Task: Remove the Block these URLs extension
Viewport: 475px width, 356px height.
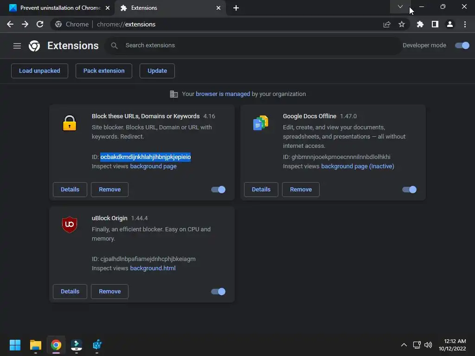Action: pos(109,190)
